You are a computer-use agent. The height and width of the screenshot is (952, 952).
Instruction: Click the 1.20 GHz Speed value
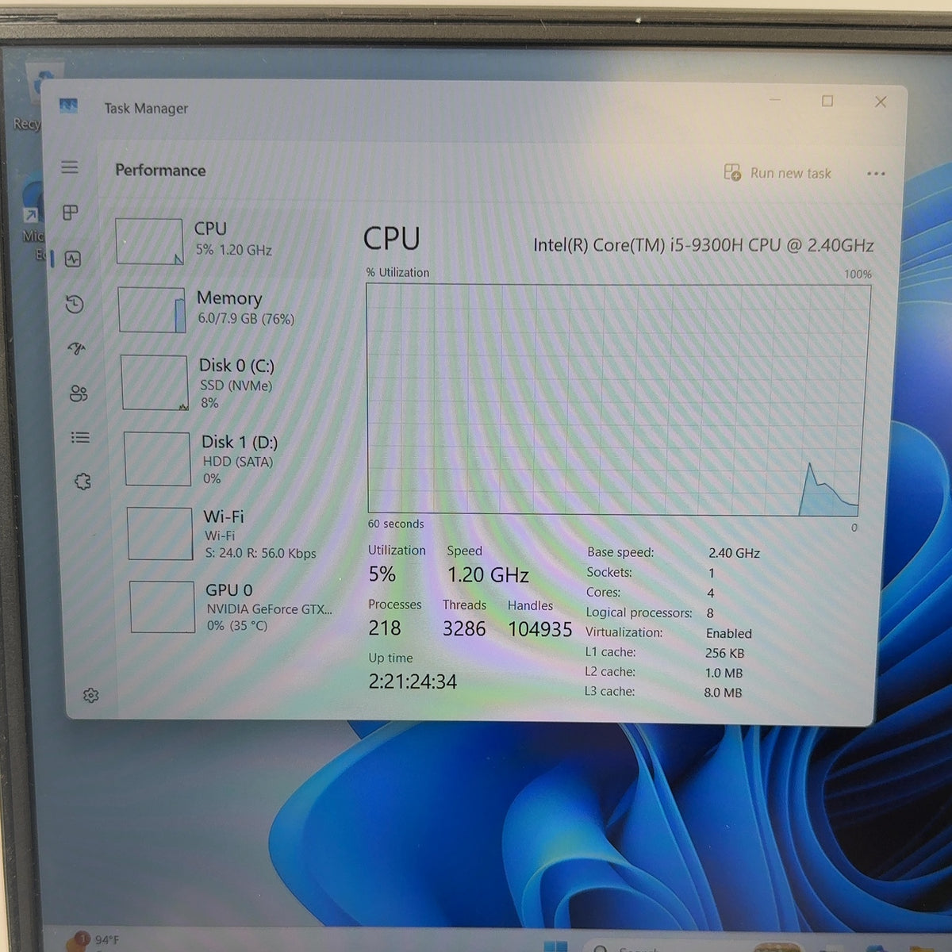488,575
